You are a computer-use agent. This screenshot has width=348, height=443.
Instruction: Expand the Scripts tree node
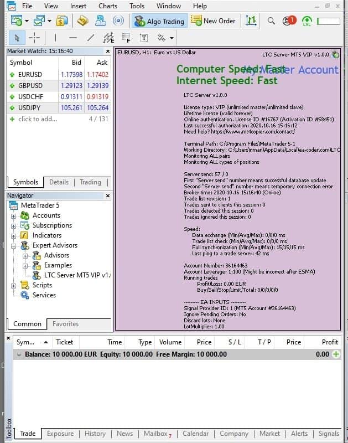click(13, 286)
